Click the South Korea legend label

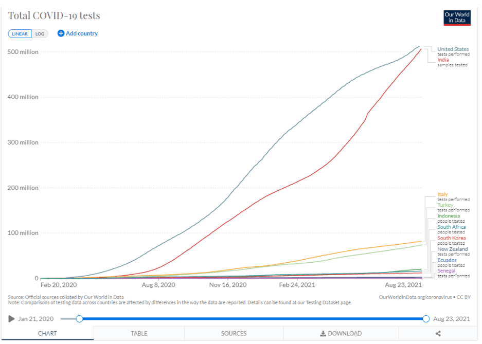tap(452, 238)
